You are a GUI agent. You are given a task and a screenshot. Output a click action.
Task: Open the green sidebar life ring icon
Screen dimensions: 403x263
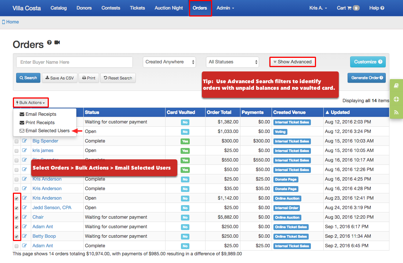(396, 99)
